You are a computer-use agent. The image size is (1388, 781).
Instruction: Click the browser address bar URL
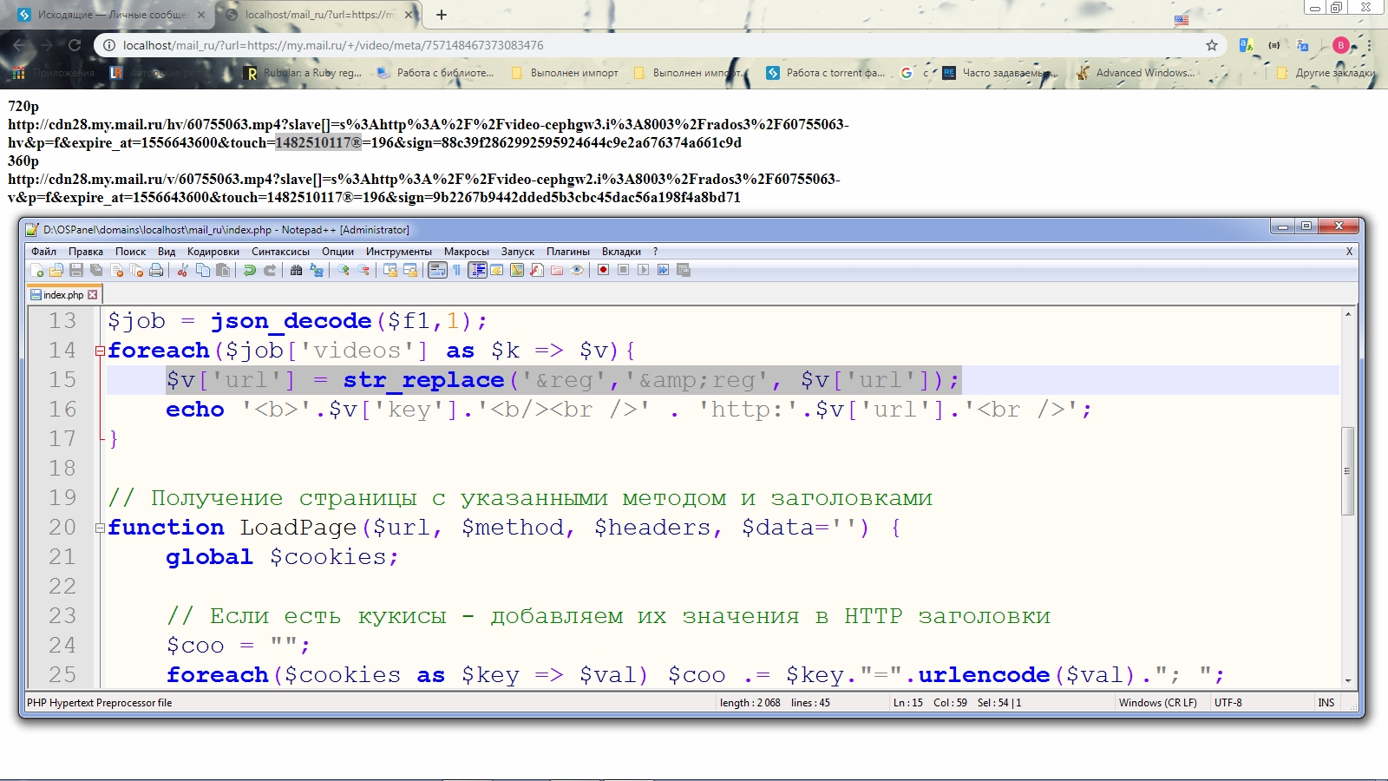pyautogui.click(x=333, y=45)
